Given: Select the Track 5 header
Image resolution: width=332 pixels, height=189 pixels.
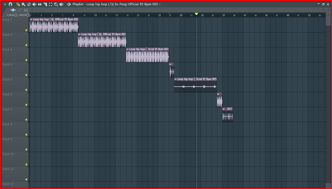Looking at the screenshot, I should pyautogui.click(x=15, y=85).
